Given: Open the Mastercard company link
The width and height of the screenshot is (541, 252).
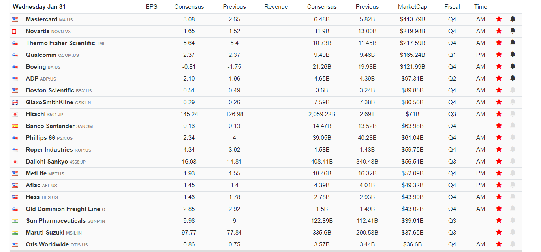Looking at the screenshot, I should click(41, 19).
